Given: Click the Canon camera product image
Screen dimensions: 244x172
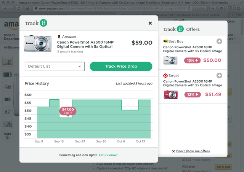Looking at the screenshot, I should pyautogui.click(x=38, y=43).
